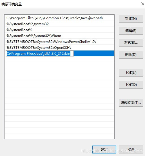Cancel dialog with 取消 button
This screenshot has width=145, height=156.
coord(131,150)
